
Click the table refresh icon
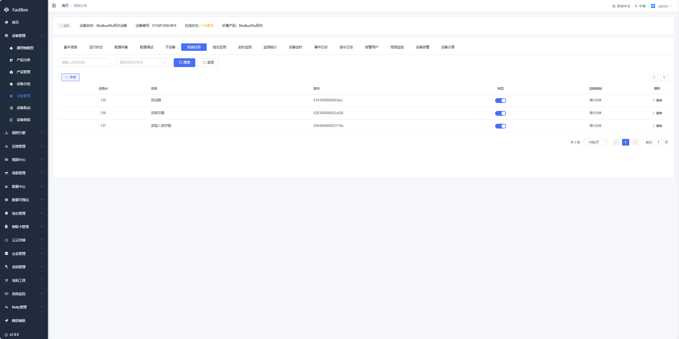(x=664, y=77)
